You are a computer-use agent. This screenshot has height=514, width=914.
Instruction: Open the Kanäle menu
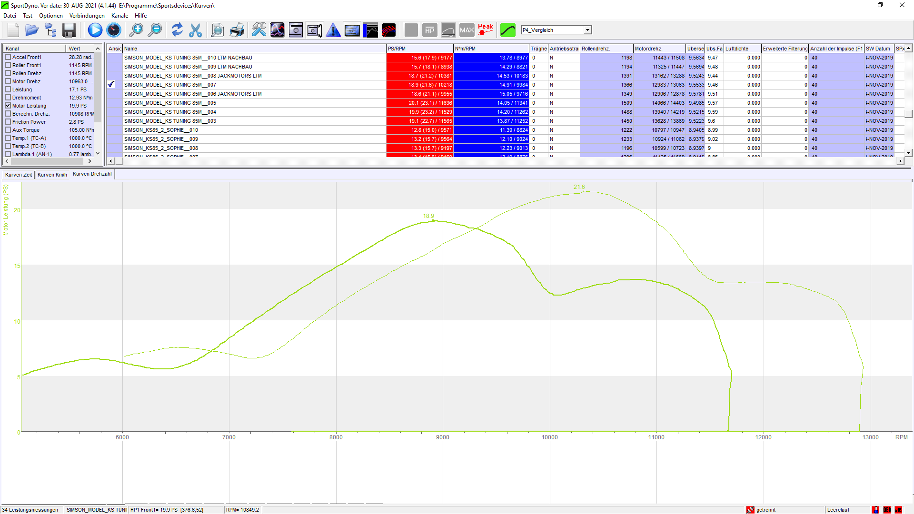pyautogui.click(x=119, y=16)
